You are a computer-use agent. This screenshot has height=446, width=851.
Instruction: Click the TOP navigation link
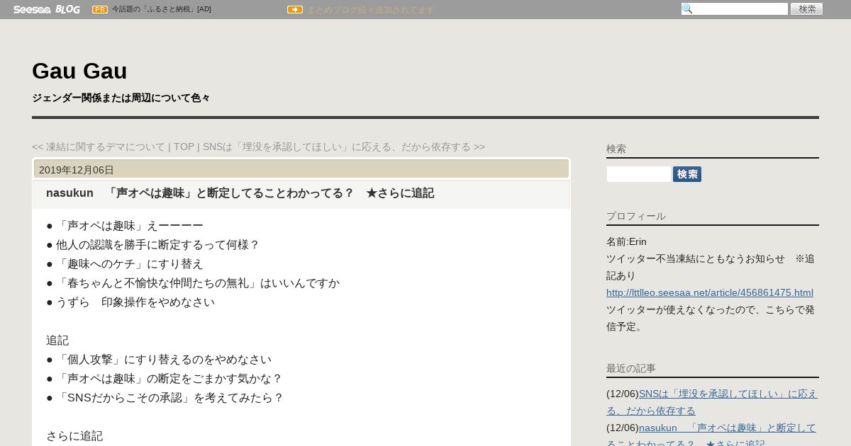(x=184, y=147)
